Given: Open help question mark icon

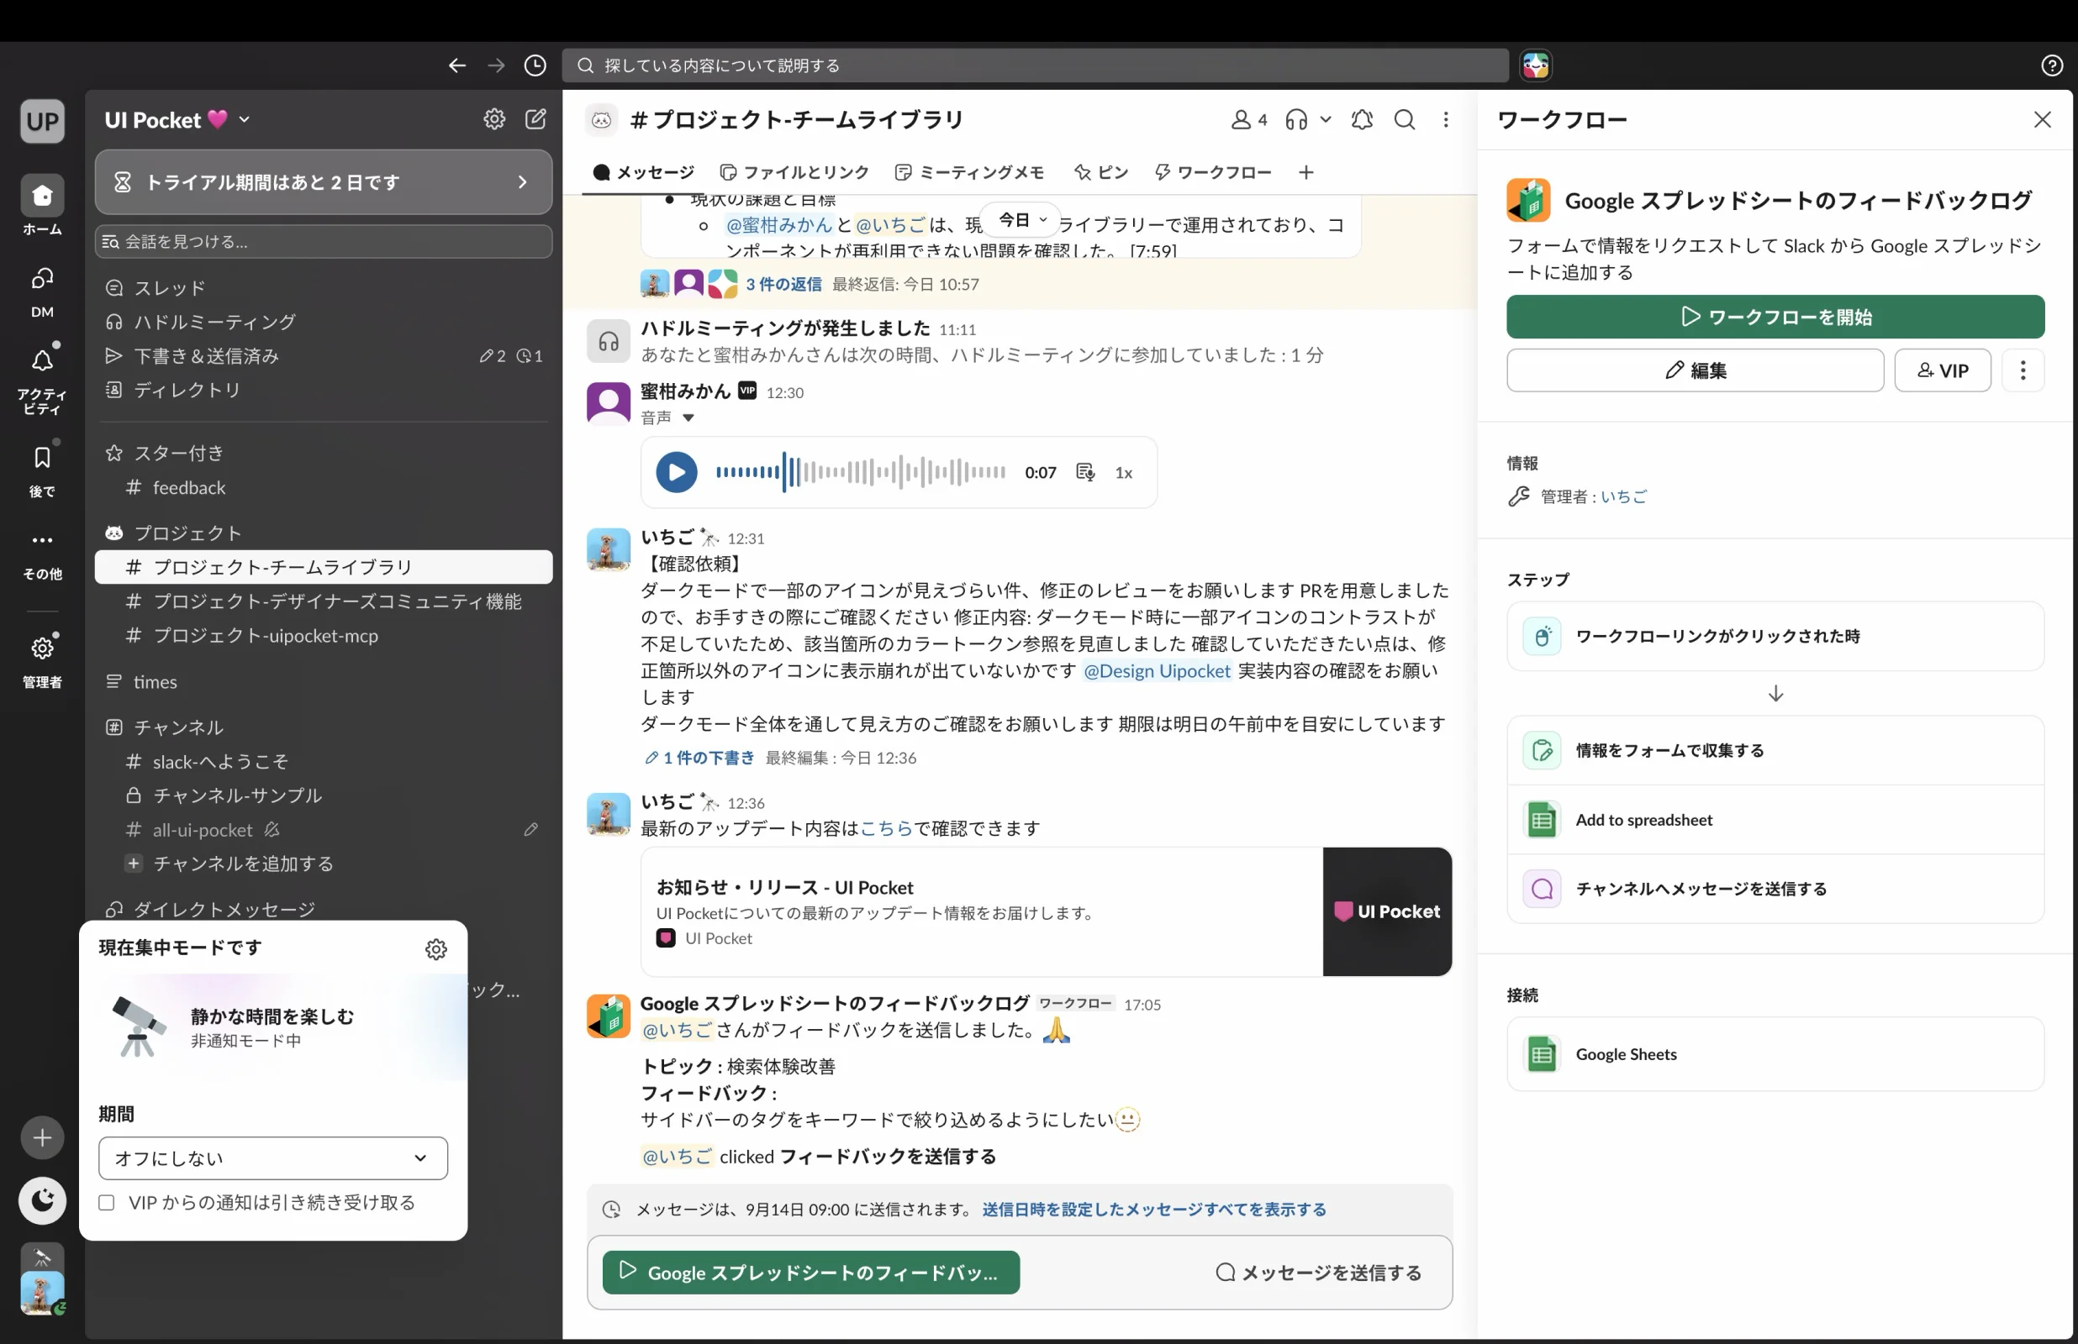Looking at the screenshot, I should (2052, 66).
